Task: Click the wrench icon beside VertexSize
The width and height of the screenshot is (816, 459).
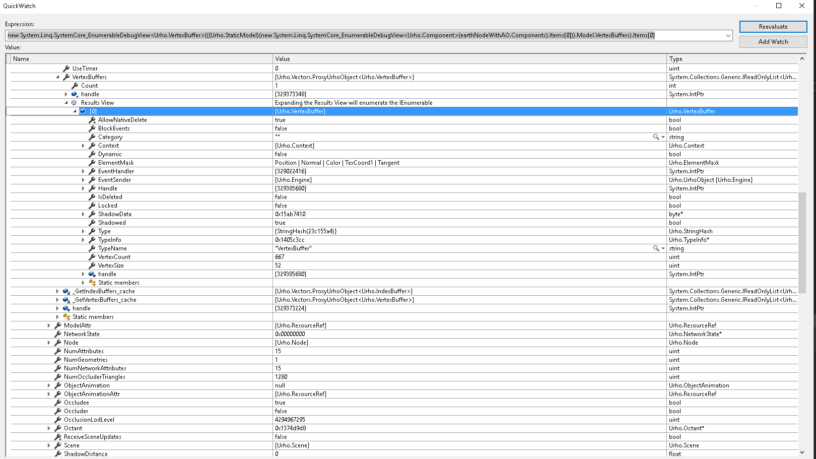Action: [x=92, y=266]
